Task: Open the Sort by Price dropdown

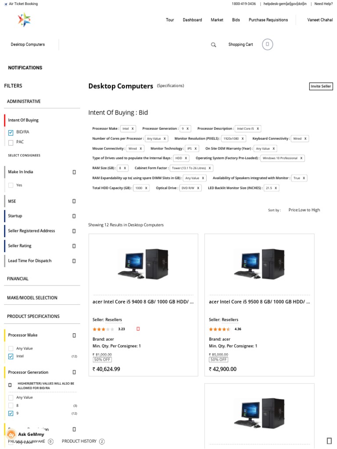Action: (x=304, y=210)
